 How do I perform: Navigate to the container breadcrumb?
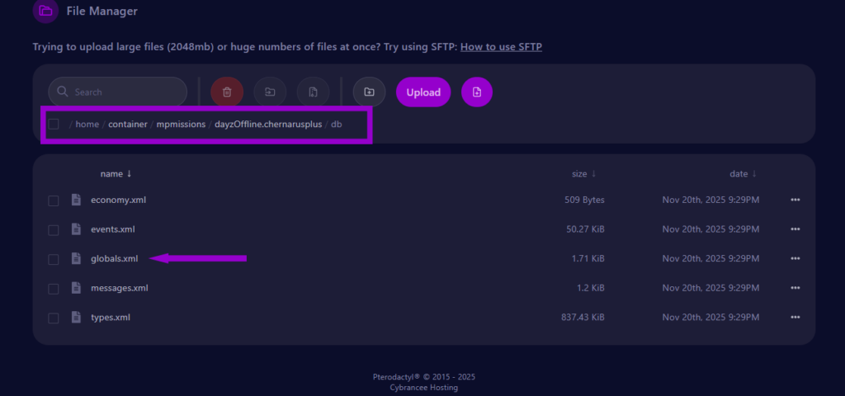[x=127, y=125]
